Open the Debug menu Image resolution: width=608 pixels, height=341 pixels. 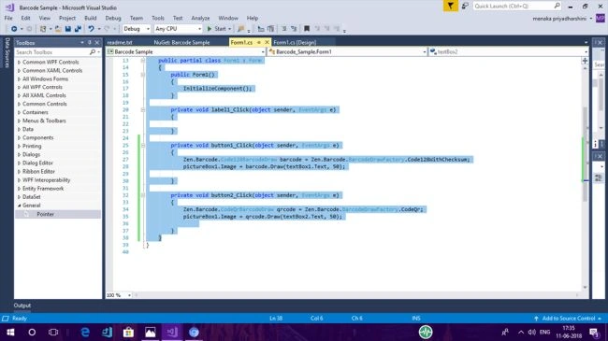click(x=113, y=18)
